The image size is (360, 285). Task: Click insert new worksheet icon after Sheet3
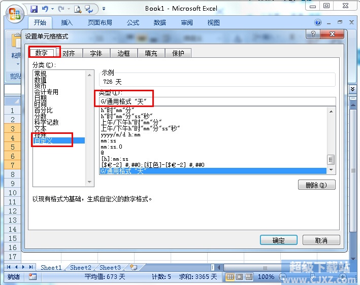pos(134,267)
